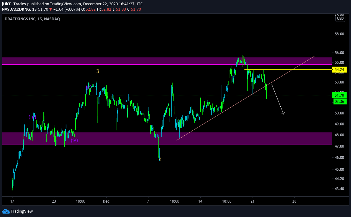
Task: Click the 46.00 price axis label
Action: (x=339, y=157)
